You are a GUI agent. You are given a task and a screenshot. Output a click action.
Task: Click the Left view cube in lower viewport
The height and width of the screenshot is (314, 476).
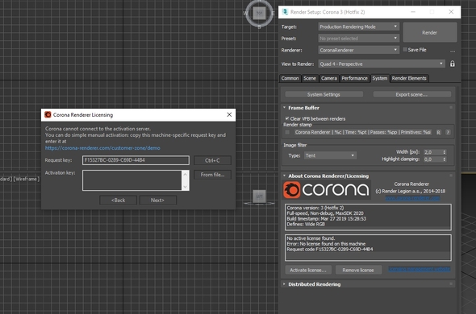(x=259, y=196)
